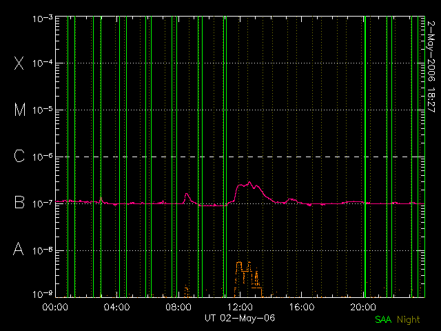Click the 08:00 time axis label

(x=178, y=307)
